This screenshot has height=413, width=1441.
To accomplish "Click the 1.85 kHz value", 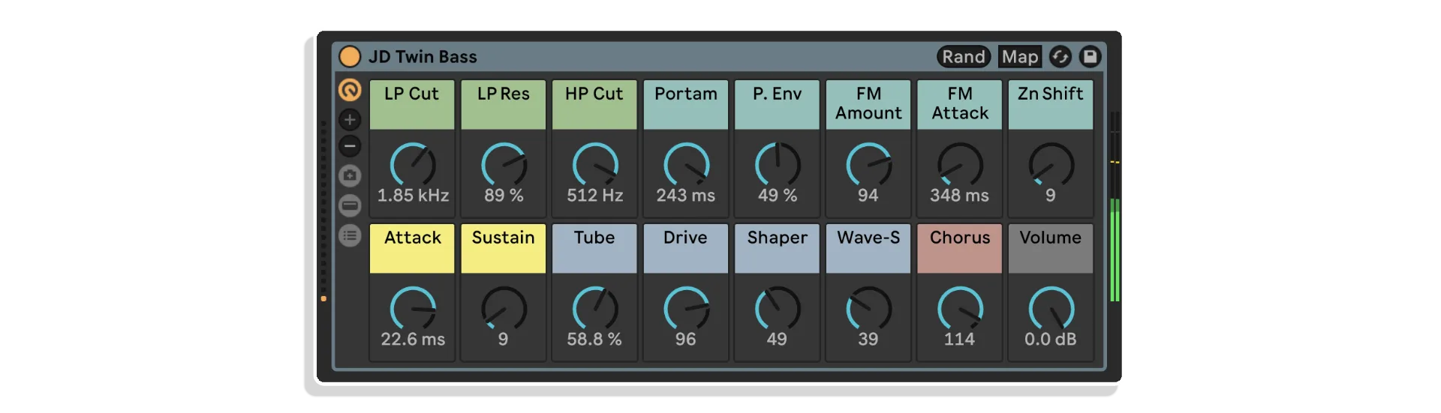I will [x=413, y=196].
